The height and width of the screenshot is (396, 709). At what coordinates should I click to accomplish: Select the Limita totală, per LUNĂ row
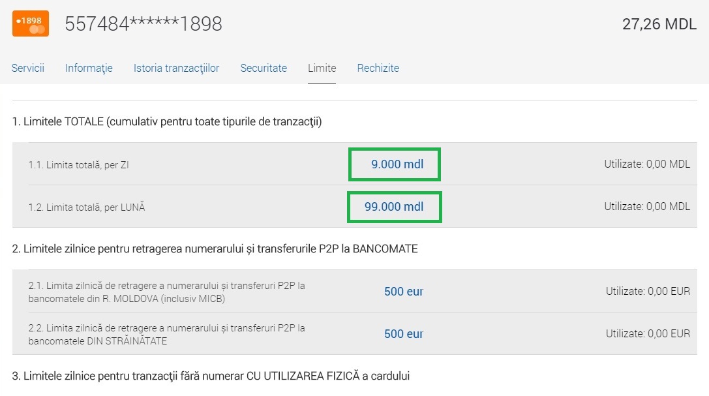click(86, 207)
